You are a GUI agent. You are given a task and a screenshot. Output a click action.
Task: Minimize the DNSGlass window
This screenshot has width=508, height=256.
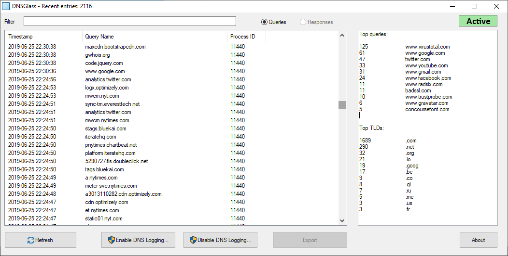pos(452,6)
